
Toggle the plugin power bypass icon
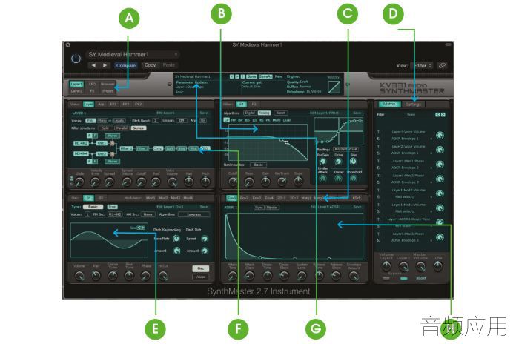(76, 59)
